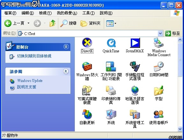Screen dimensions: 184x140
Task: Click 切換到類別目錄檢視 link
Action: click(34, 56)
